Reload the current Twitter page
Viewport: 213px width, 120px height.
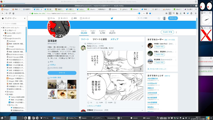(x=10, y=13)
